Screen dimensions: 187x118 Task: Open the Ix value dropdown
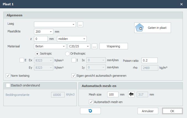click(x=96, y=60)
